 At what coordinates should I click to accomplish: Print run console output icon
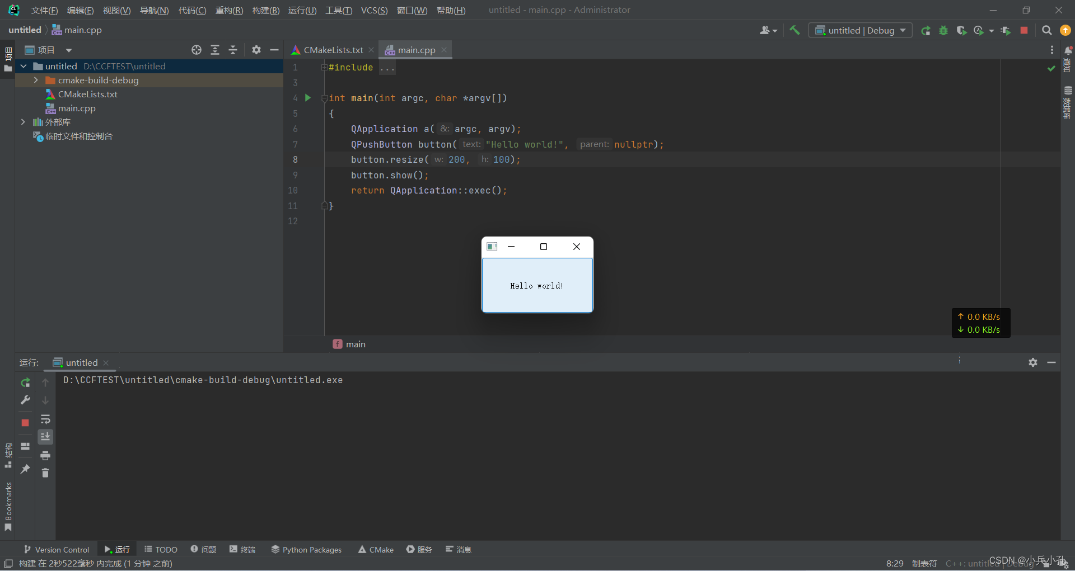pyautogui.click(x=45, y=455)
